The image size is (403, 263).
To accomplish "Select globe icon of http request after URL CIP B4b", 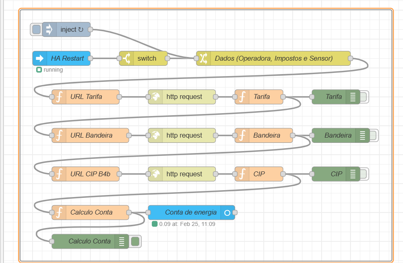I will [x=156, y=174].
